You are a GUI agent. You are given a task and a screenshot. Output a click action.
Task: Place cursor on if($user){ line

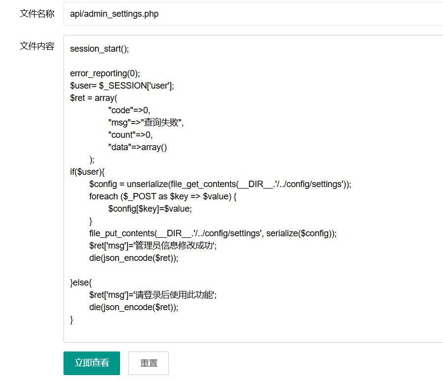[x=88, y=172]
